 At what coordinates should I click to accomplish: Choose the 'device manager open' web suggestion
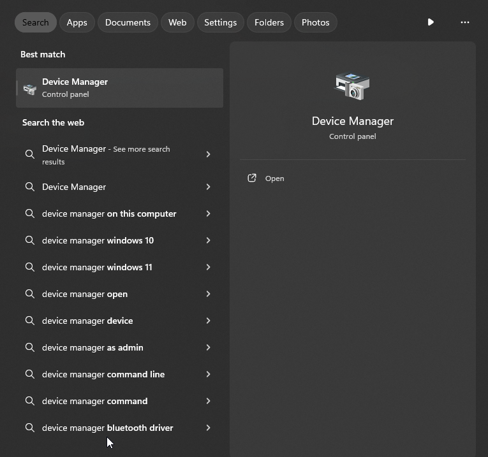point(85,294)
